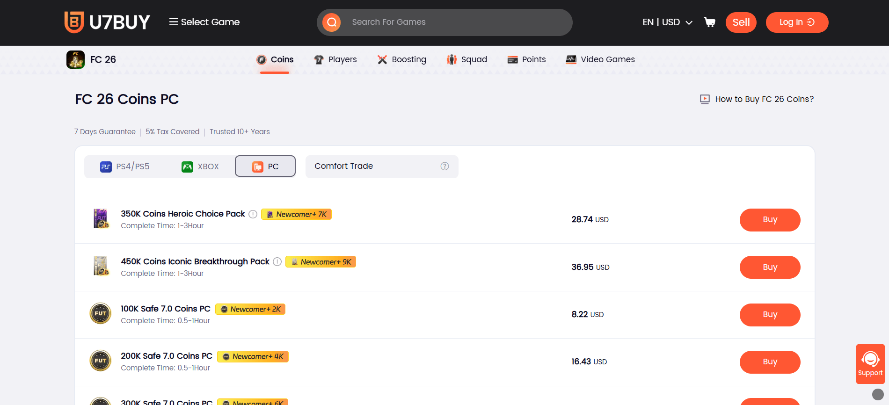Expand the EN | USD language currency dropdown
Viewport: 889px width, 405px height.
click(667, 22)
